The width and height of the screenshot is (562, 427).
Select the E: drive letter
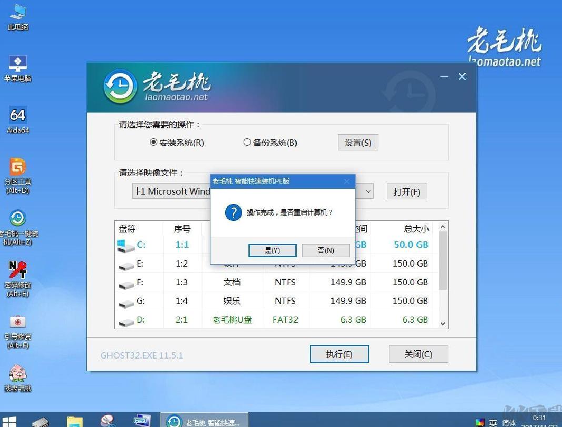[140, 263]
